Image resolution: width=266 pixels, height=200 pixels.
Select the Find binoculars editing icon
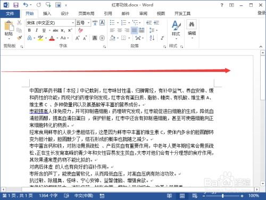(192, 24)
